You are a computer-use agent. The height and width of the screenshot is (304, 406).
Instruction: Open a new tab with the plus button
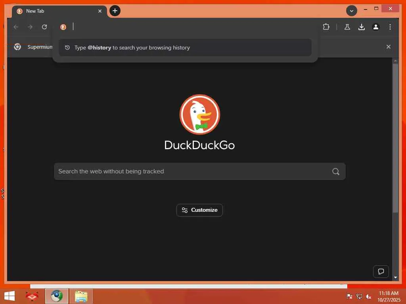click(x=115, y=11)
